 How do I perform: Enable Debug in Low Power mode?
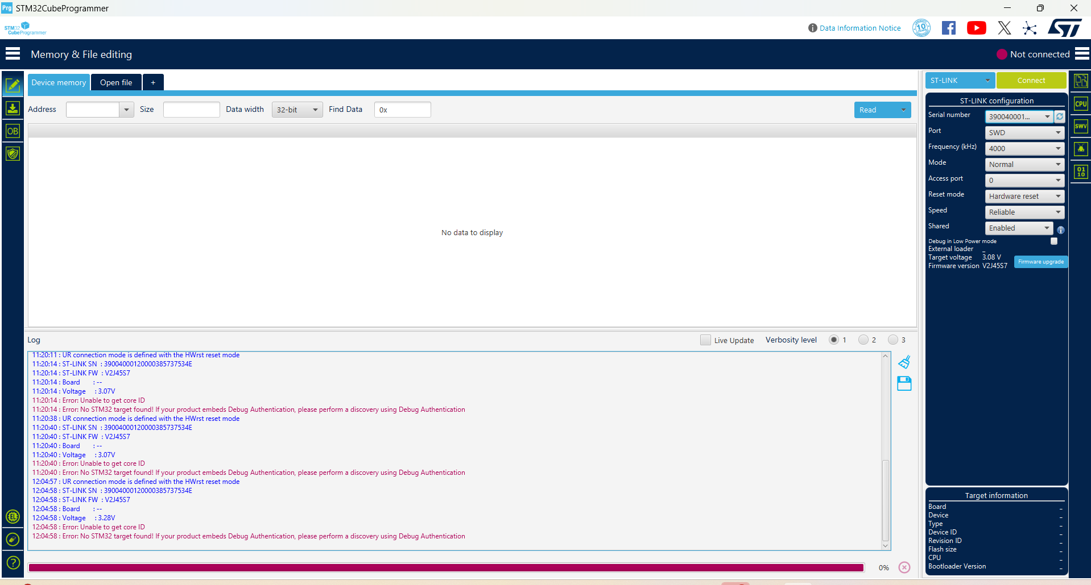click(x=1053, y=241)
